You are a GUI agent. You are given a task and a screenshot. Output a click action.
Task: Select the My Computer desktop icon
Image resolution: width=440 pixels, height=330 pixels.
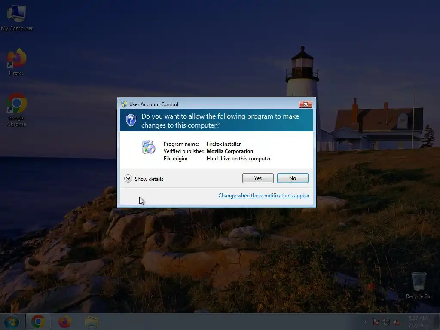17,18
